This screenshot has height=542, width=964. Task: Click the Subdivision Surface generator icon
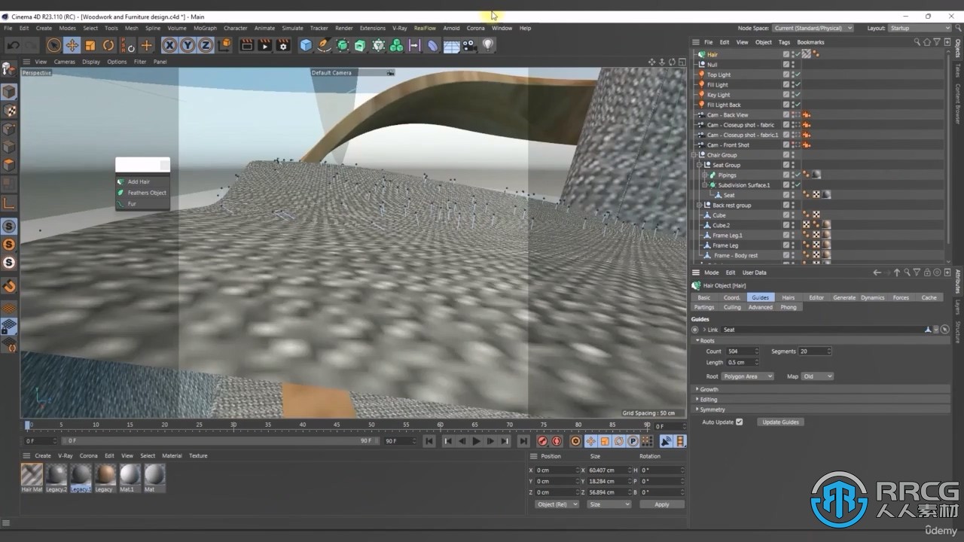[343, 45]
